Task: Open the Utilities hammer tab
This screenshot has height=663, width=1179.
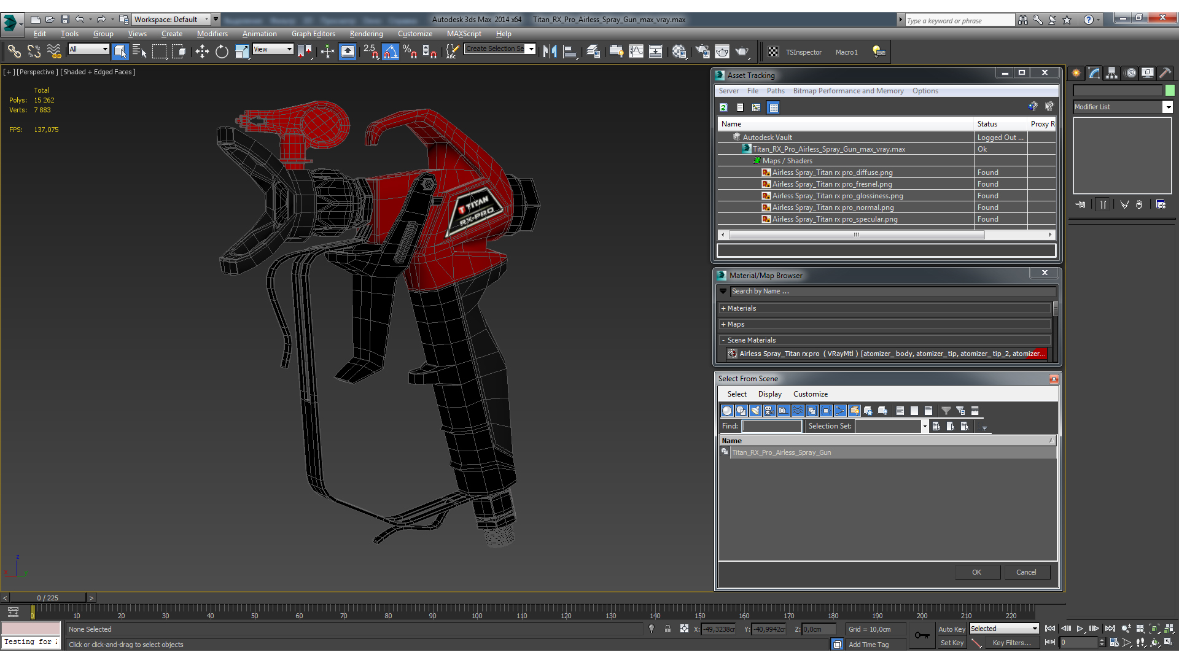Action: [x=1165, y=73]
